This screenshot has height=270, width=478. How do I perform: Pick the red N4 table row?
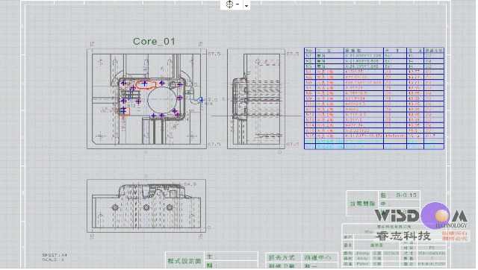[x=374, y=72]
